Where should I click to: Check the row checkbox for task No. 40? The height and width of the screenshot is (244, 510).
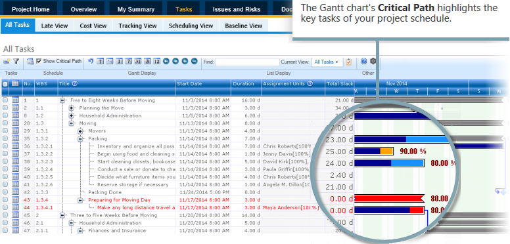pos(5,177)
